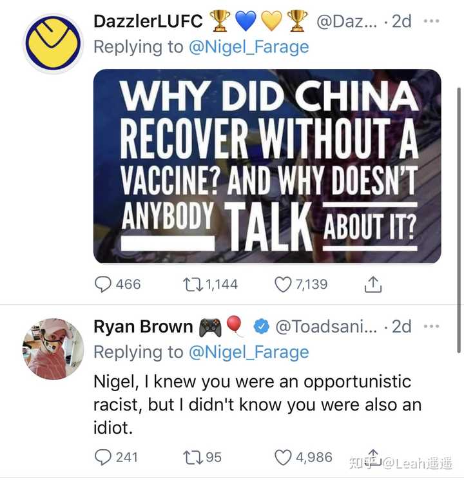Open more options for DazzlerLUFC's tweet
Viewport: 464px width, 482px height.
(x=432, y=21)
